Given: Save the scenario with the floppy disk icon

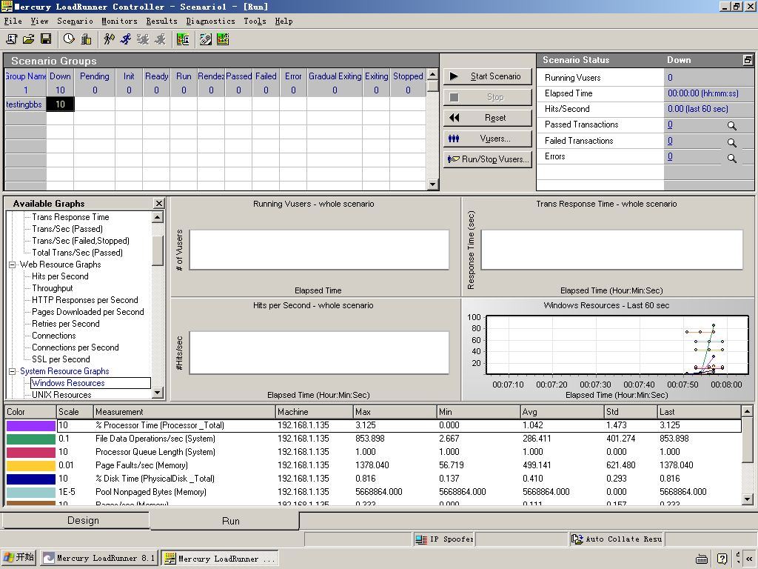Looking at the screenshot, I should pos(46,39).
